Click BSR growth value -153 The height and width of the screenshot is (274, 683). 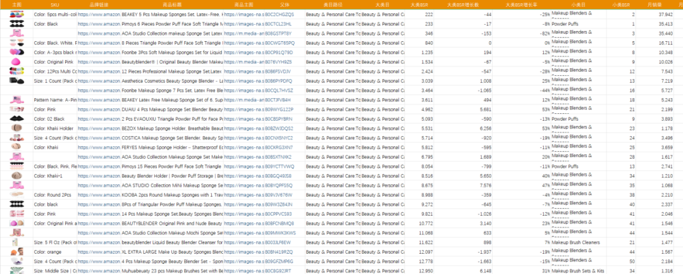coord(486,34)
